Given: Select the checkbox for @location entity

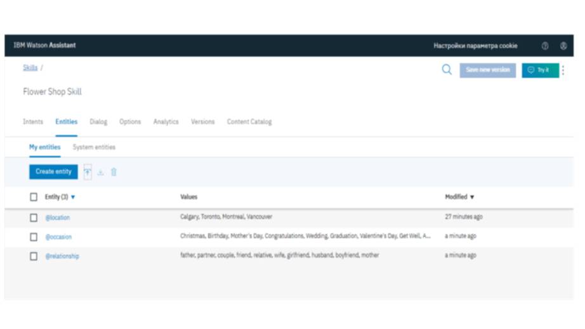Looking at the screenshot, I should 34,217.
